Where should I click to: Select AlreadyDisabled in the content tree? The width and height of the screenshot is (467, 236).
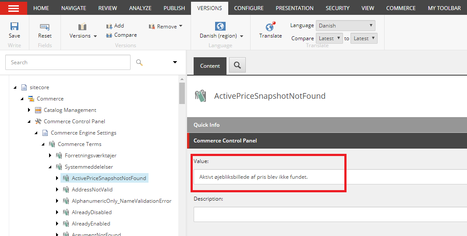point(92,212)
